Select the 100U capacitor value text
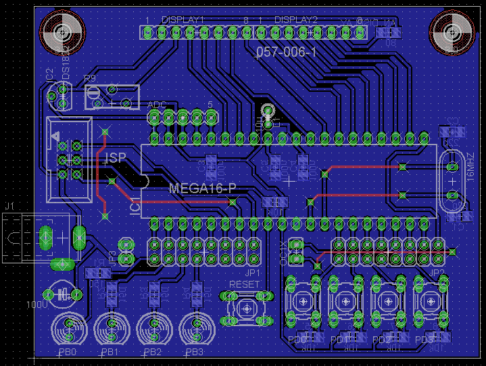Viewport: 486px width, 366px height. 37,305
